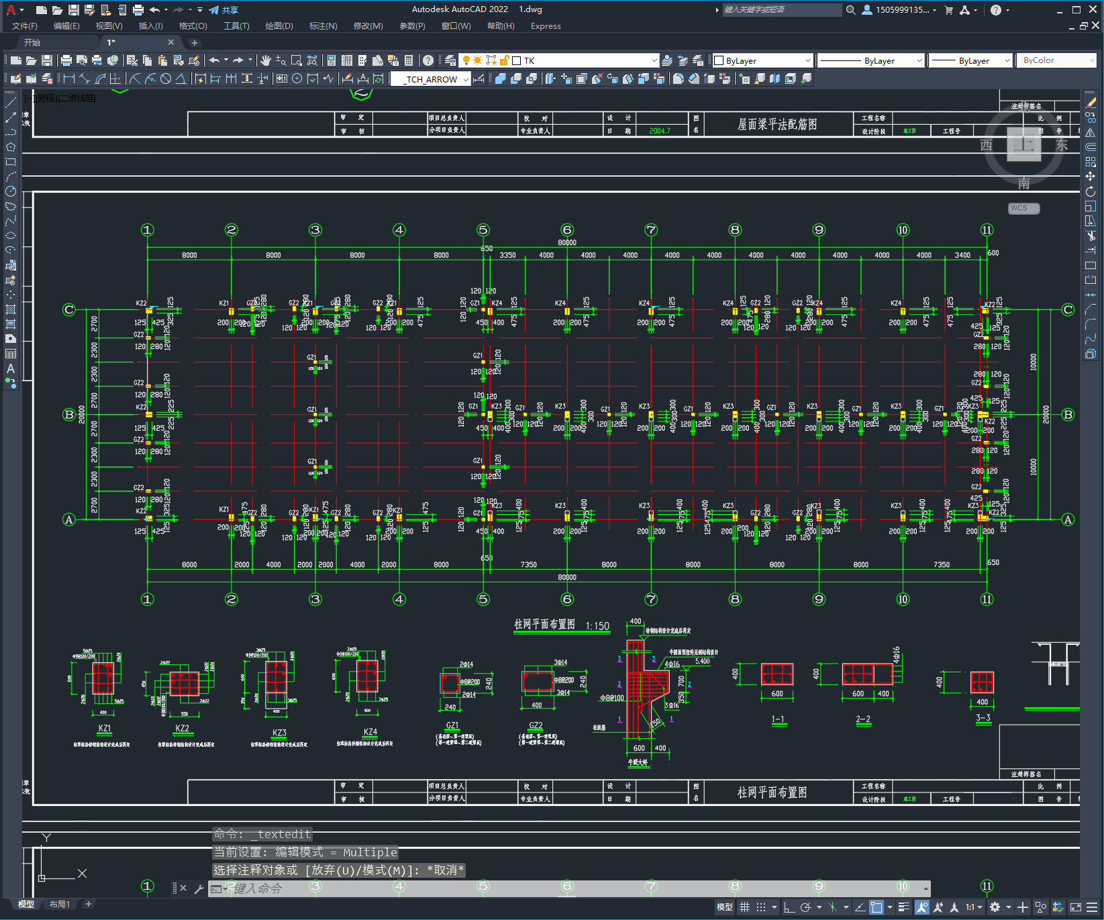Expand the command line history arrow
This screenshot has width=1104, height=920.
point(926,888)
